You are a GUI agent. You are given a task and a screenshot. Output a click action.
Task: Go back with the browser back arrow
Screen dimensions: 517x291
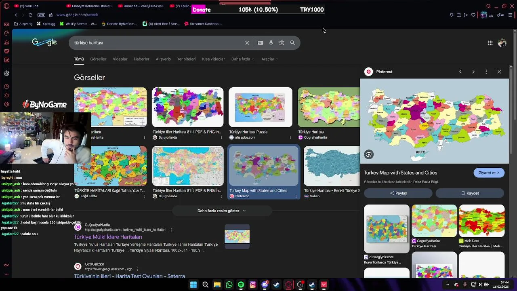point(16,15)
